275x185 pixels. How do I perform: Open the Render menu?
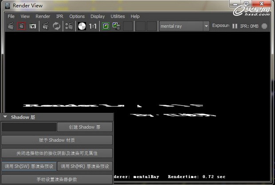tap(43, 16)
